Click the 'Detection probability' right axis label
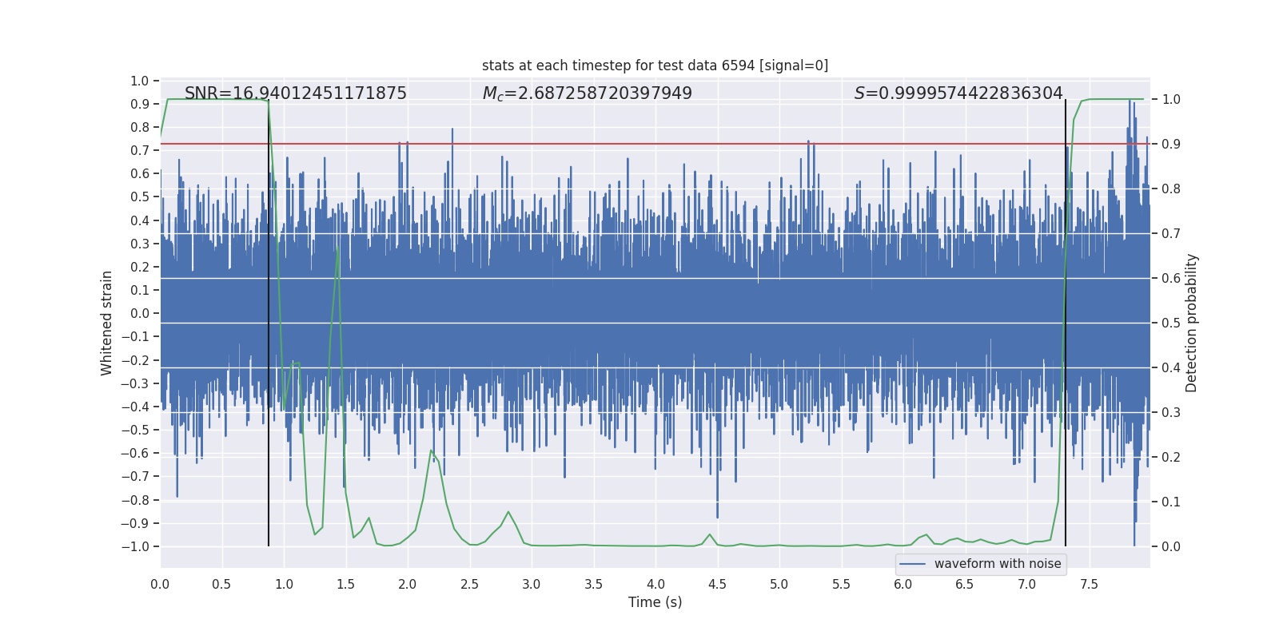The height and width of the screenshot is (639, 1279). (1192, 323)
